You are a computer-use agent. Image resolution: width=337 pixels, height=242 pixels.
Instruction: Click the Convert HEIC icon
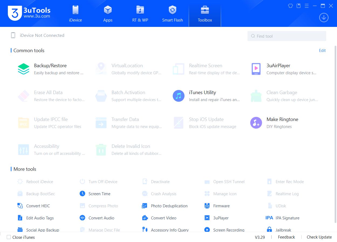click(20, 206)
